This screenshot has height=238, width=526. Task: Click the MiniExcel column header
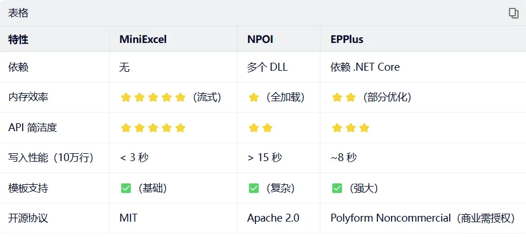pyautogui.click(x=143, y=40)
